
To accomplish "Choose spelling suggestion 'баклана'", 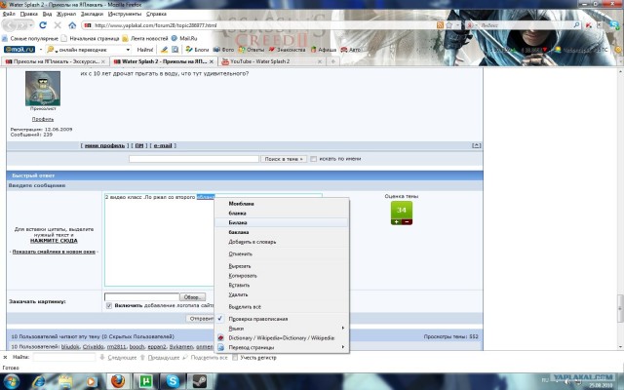I will click(282, 232).
